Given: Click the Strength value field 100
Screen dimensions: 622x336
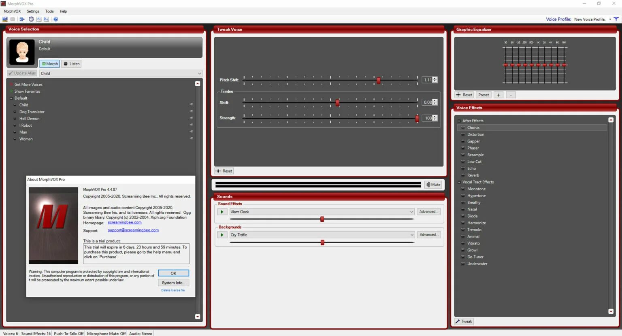Looking at the screenshot, I should 427,118.
